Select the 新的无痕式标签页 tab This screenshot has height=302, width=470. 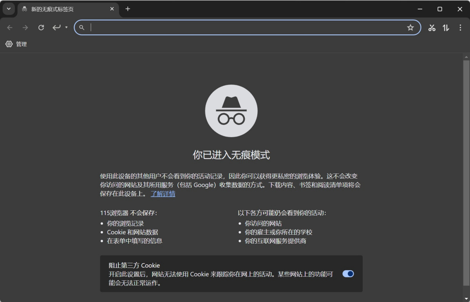(63, 9)
